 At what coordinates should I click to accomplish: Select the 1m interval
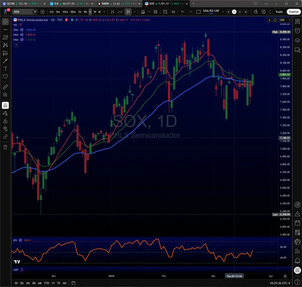[52, 12]
